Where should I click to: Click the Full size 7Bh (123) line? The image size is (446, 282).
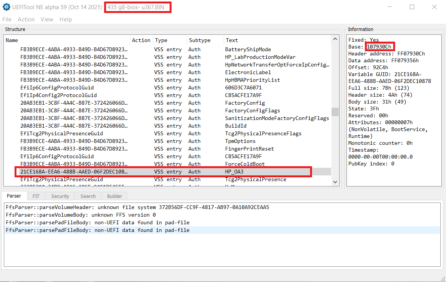379,88
